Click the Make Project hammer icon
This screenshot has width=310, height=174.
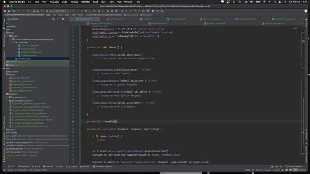[28, 11]
